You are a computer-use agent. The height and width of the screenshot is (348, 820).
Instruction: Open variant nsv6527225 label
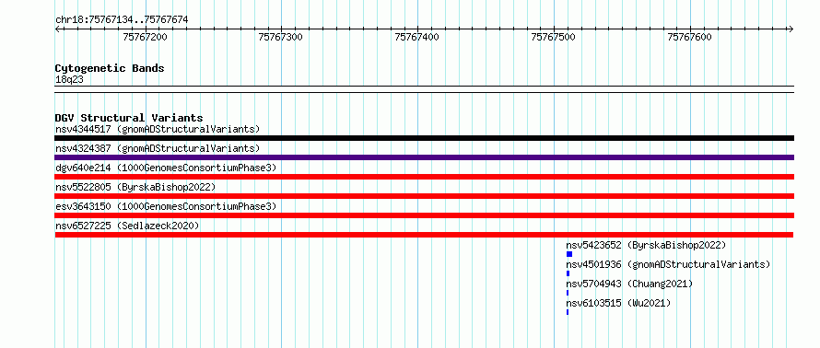click(x=127, y=226)
